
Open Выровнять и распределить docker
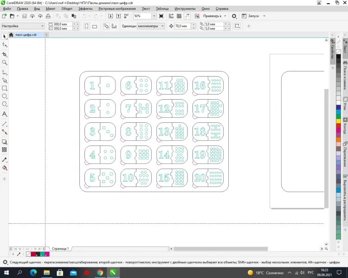345,197
